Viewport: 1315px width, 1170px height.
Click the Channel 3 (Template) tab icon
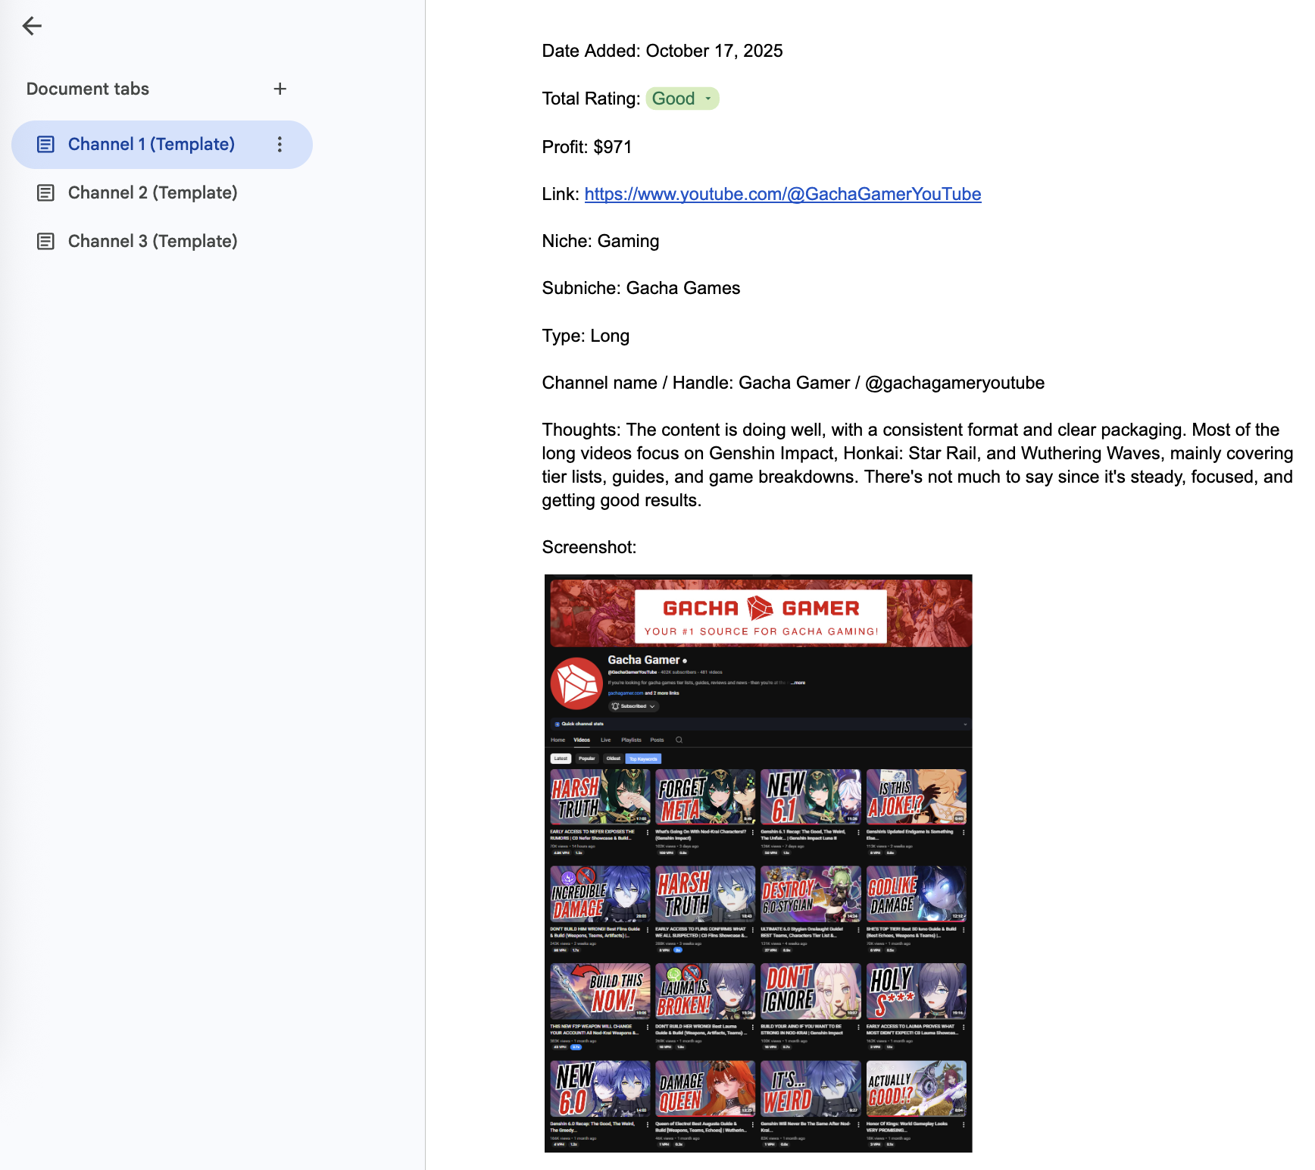tap(45, 242)
